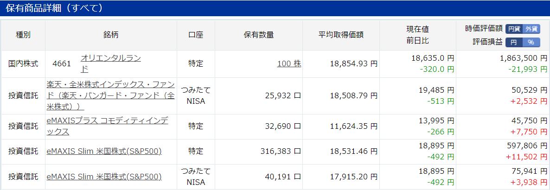Click the 保有商品詳細（すべて） title bar
The image size is (550, 190).
click(x=275, y=8)
